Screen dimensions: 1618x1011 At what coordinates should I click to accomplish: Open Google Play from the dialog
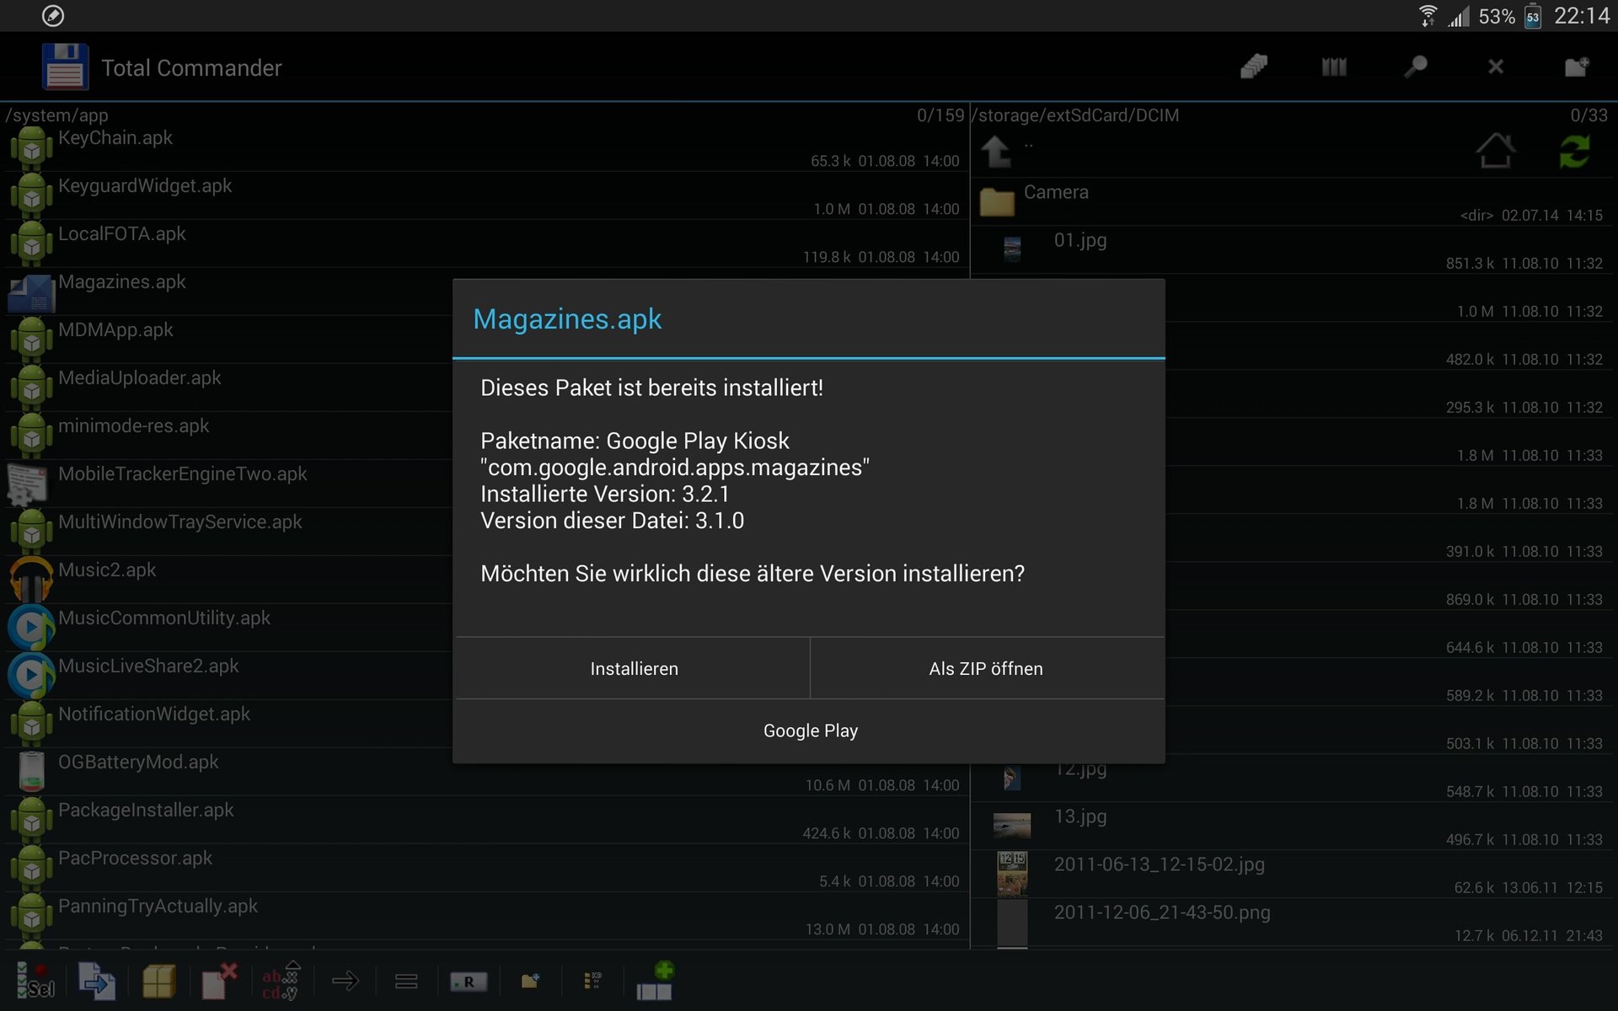click(810, 730)
